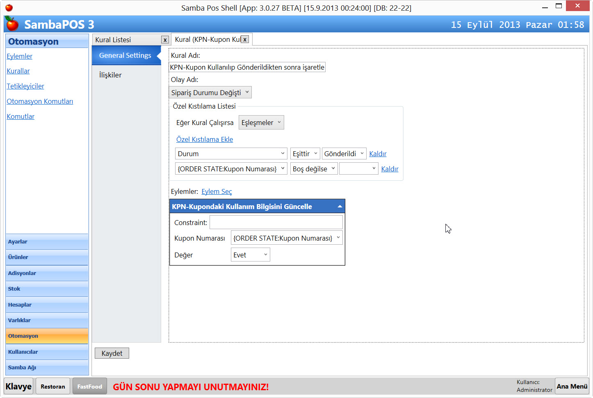The width and height of the screenshot is (593, 398).
Task: Open the Değer Evet dropdown
Action: coord(250,255)
